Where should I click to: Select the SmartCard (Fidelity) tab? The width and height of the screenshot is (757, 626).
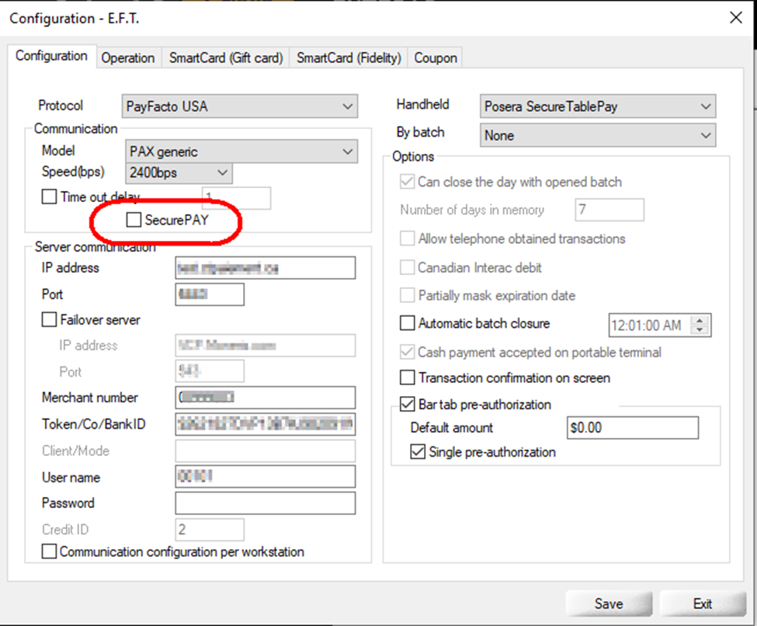pyautogui.click(x=349, y=58)
